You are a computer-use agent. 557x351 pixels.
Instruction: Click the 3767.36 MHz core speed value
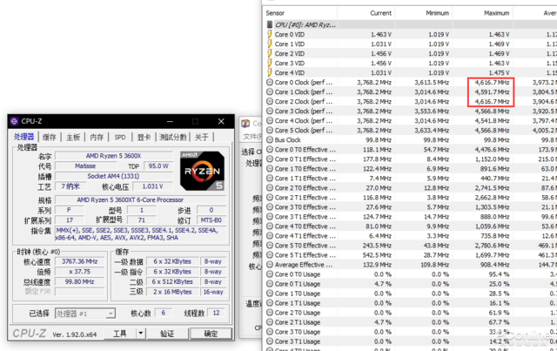point(80,261)
